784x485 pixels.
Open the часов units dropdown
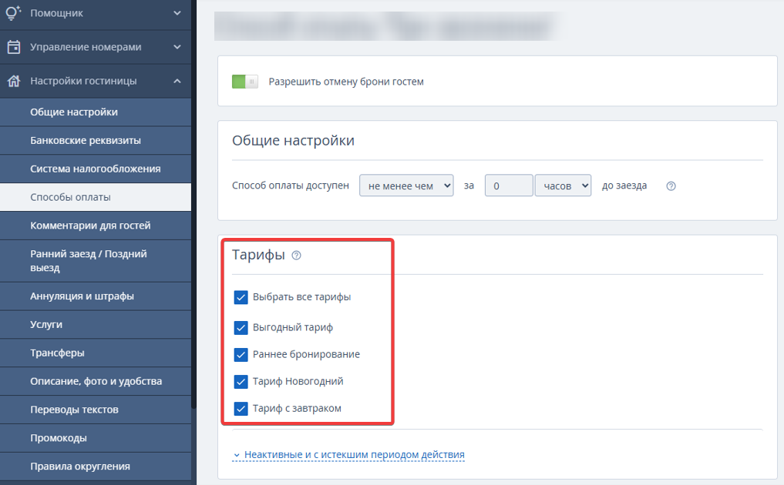coord(563,186)
